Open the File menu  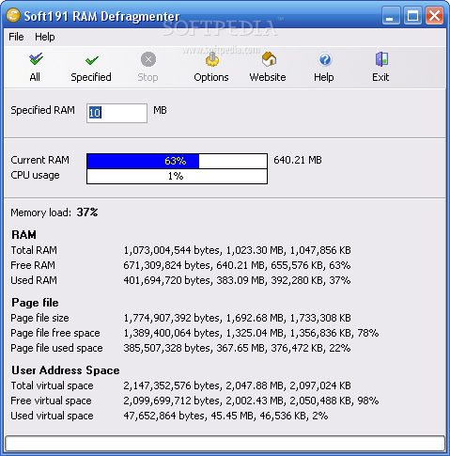coord(16,37)
